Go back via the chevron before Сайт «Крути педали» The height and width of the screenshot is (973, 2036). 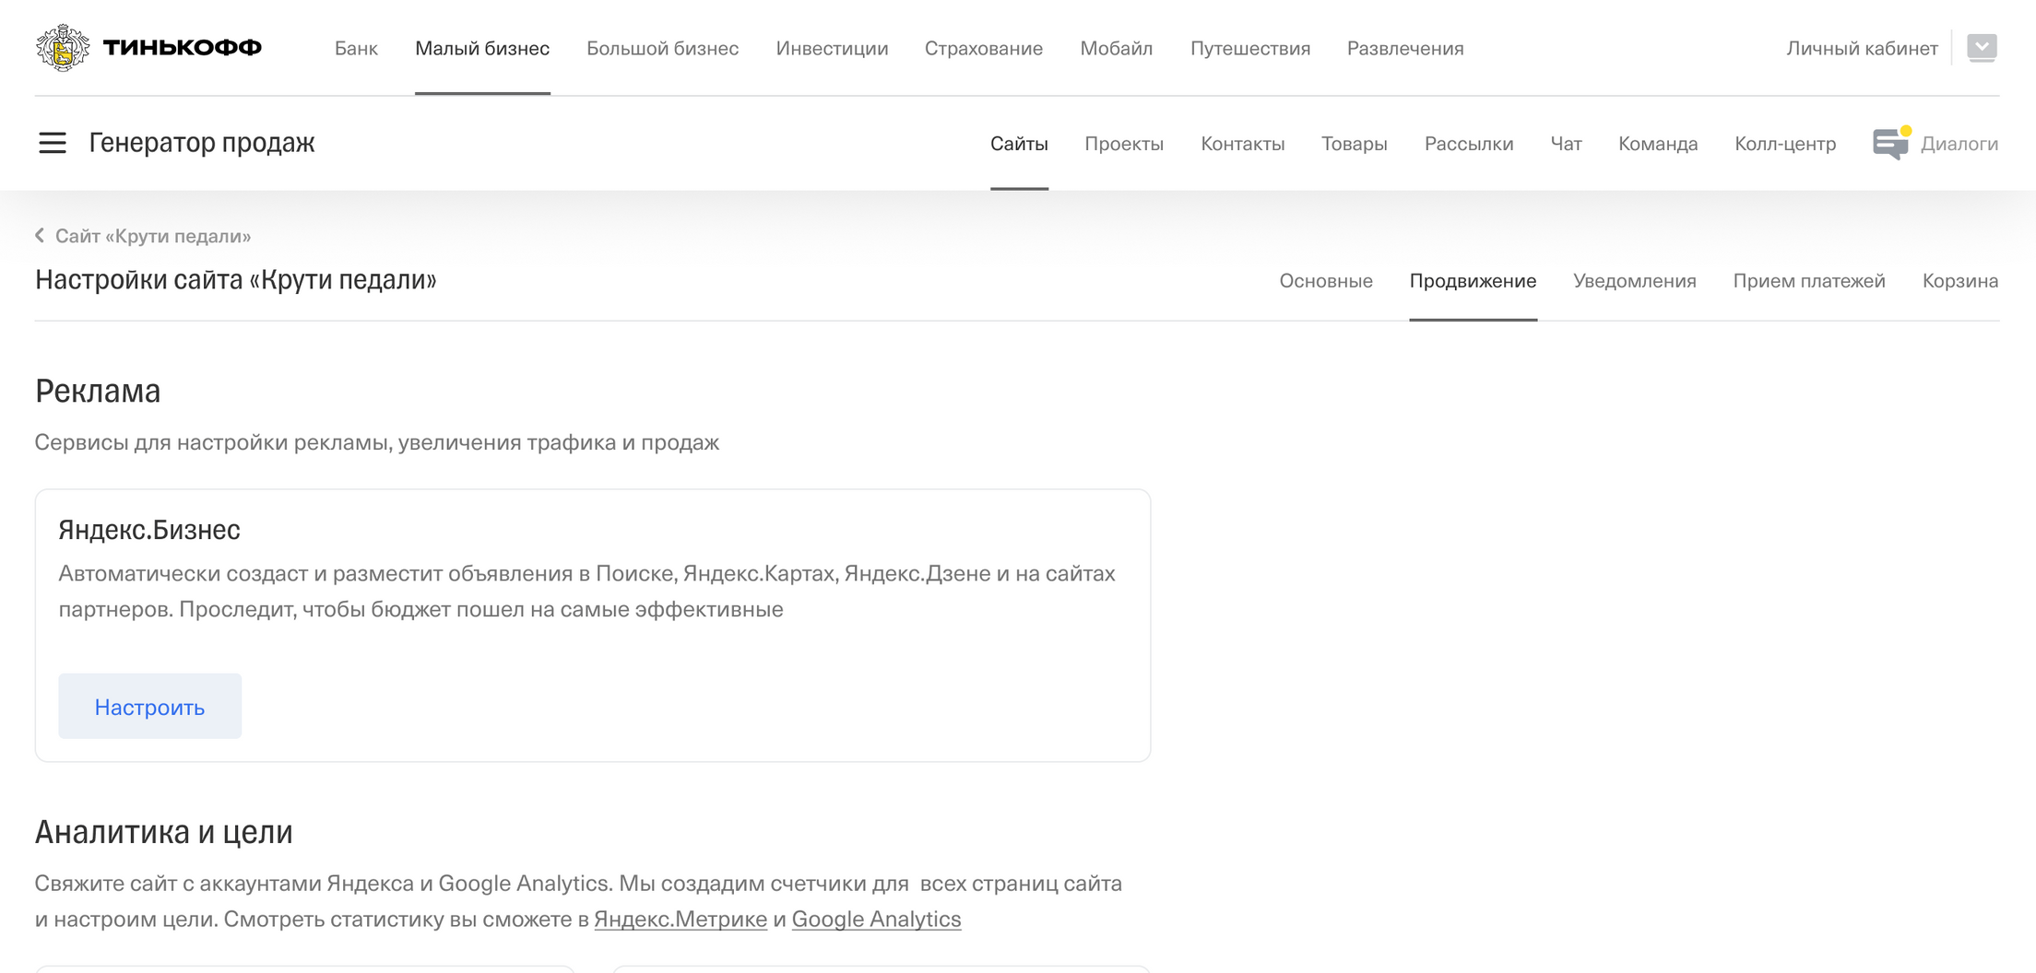pos(40,236)
